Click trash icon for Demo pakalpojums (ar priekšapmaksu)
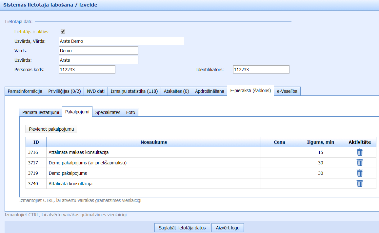Image resolution: width=379 pixels, height=233 pixels. point(360,163)
